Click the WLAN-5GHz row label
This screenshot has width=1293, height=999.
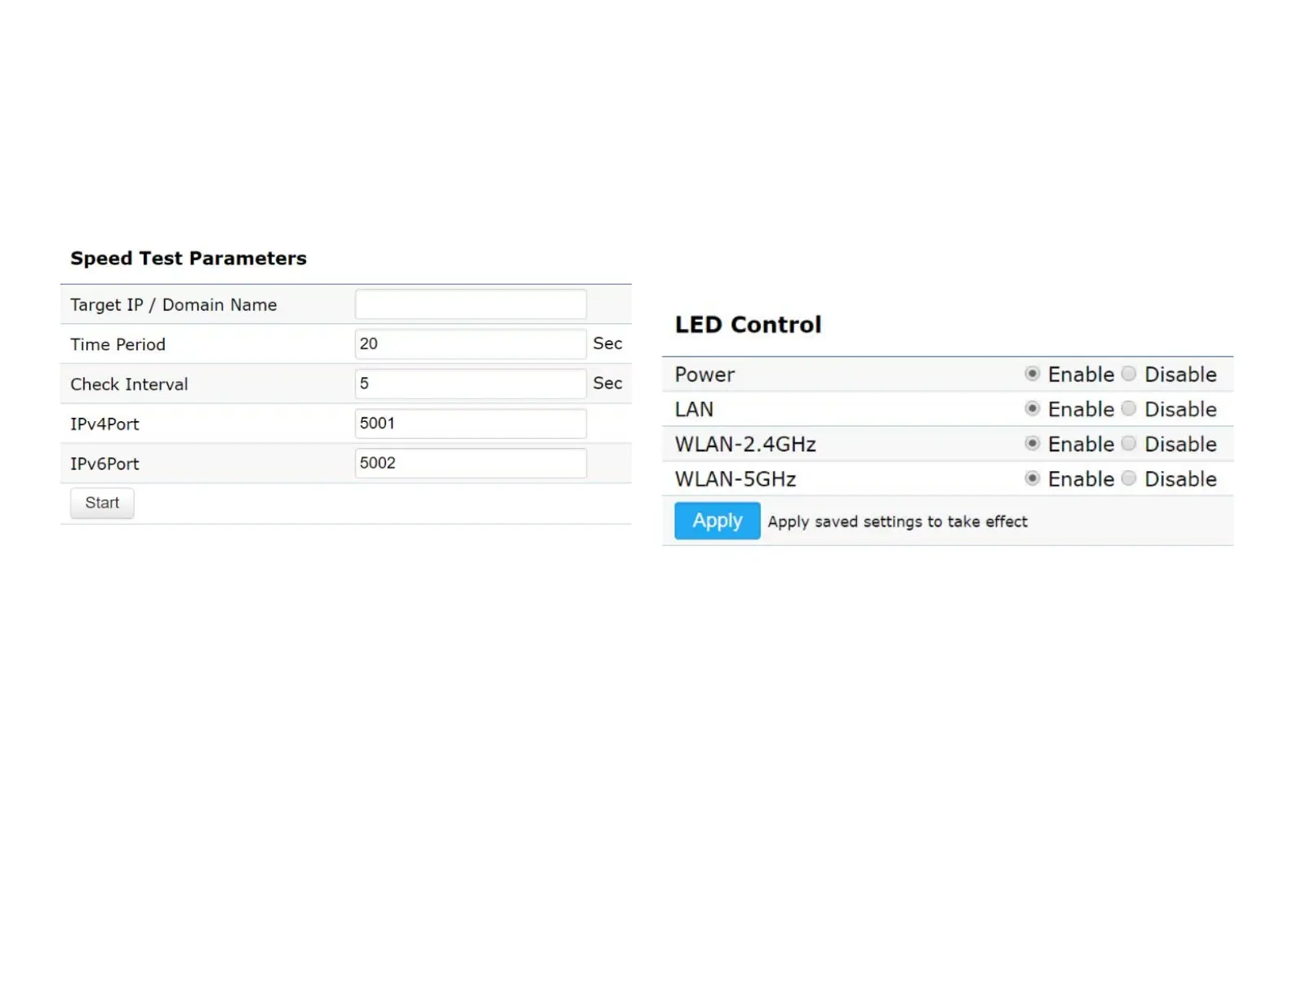[x=735, y=479]
